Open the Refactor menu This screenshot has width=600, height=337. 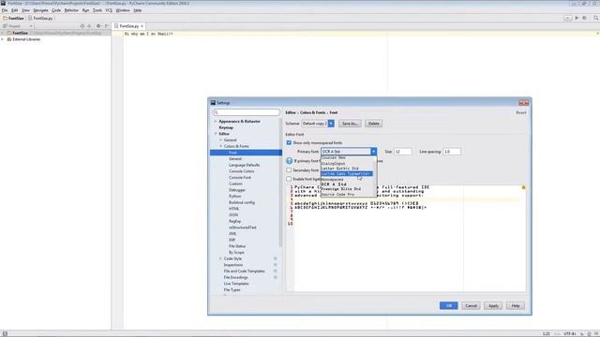[71, 10]
